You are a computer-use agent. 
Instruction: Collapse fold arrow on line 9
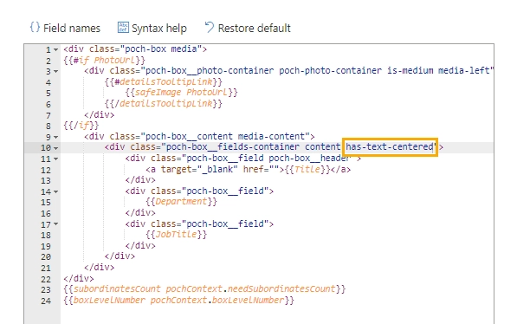(x=55, y=137)
